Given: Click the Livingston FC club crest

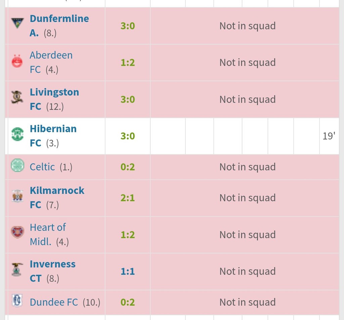Looking at the screenshot, I should point(17,97).
